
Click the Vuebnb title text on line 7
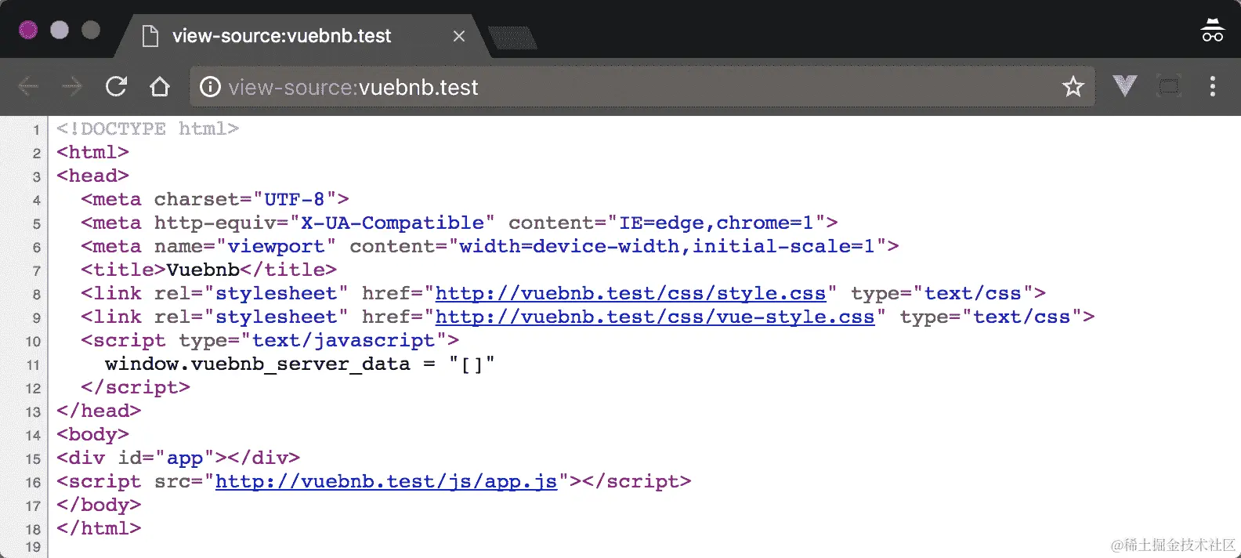click(x=203, y=270)
